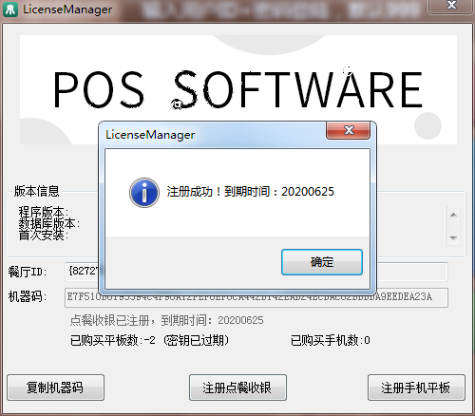
Task: Click the 确定 button in the dialog
Action: 322,262
